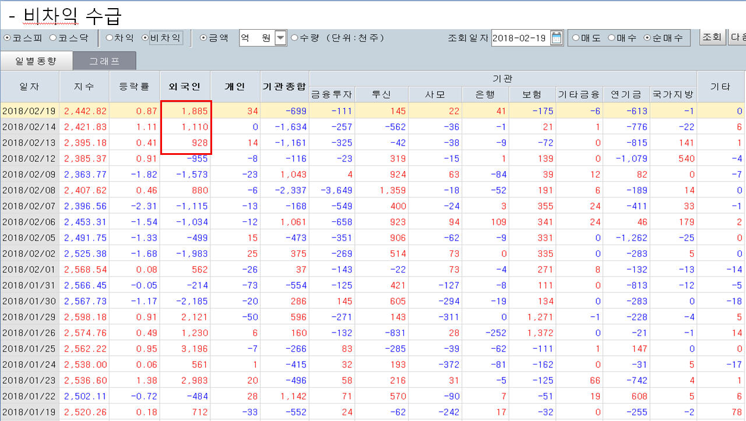The width and height of the screenshot is (746, 421).
Task: Click the 다음 button
Action: [x=737, y=37]
